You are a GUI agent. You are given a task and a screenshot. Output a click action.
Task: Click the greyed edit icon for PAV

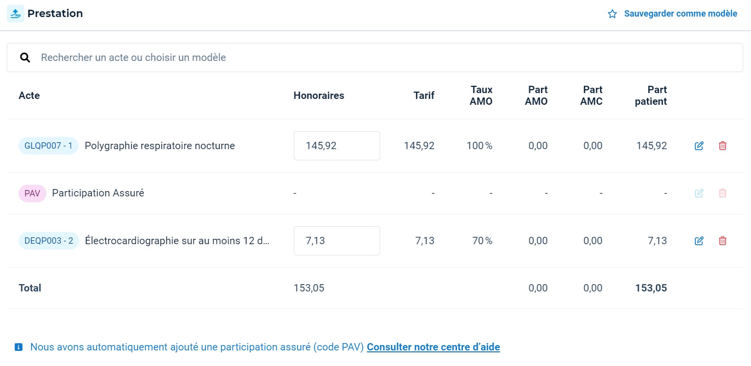(699, 193)
